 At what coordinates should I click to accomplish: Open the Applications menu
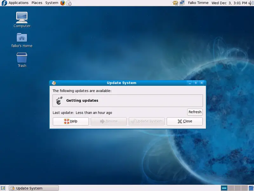(18, 3)
